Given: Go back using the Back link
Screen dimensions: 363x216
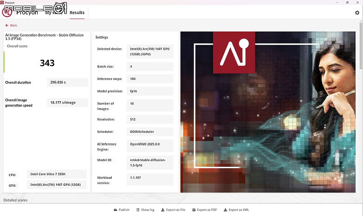Looking at the screenshot, I should [x=11, y=26].
